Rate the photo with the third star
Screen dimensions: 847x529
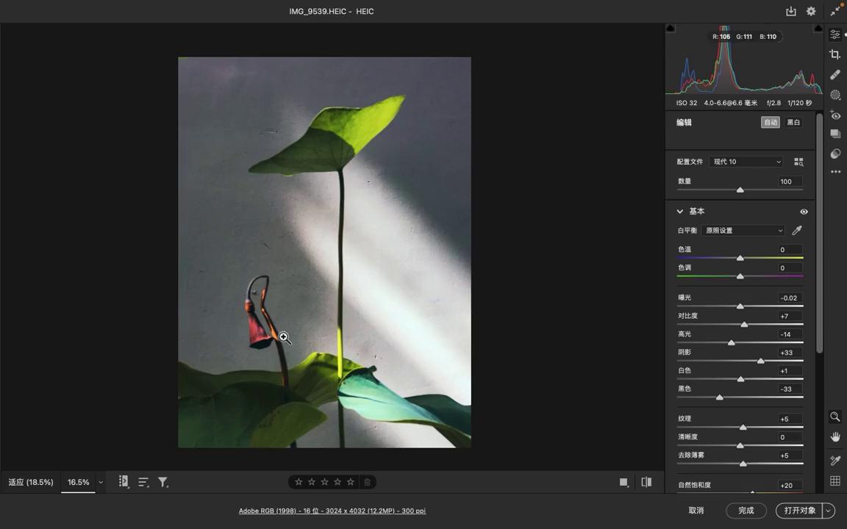(324, 482)
